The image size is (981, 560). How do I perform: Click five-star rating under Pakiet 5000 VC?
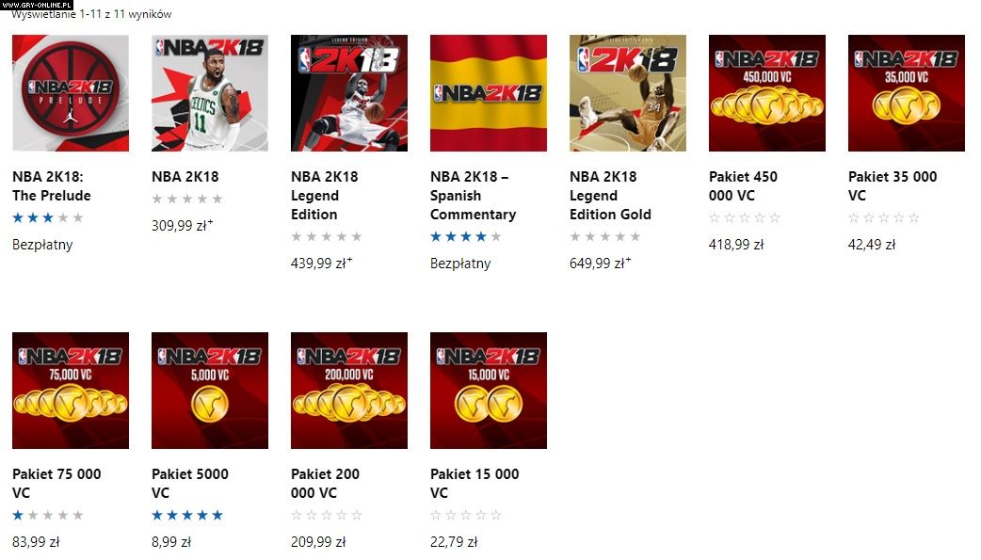pyautogui.click(x=187, y=515)
